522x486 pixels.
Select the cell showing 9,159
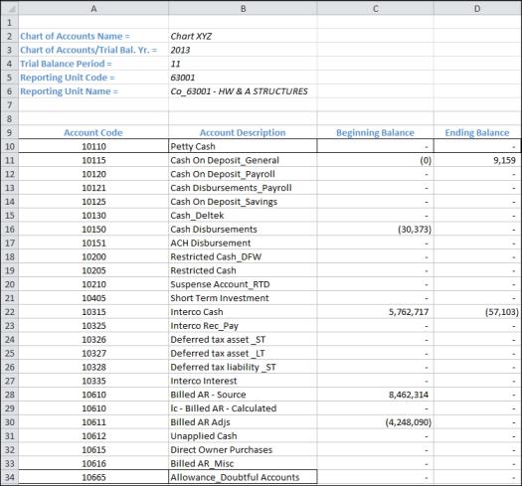[477, 160]
